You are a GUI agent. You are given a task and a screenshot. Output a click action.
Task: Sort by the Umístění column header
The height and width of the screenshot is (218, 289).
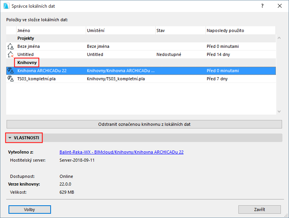121,30
